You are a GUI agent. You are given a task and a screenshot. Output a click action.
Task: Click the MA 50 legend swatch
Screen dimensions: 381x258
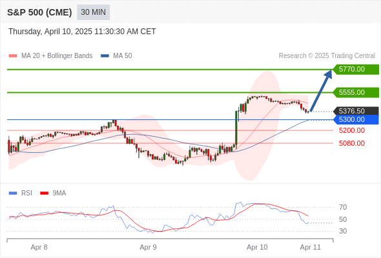pos(105,56)
